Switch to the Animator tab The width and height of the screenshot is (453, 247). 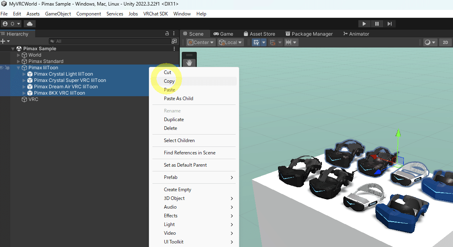click(x=356, y=34)
